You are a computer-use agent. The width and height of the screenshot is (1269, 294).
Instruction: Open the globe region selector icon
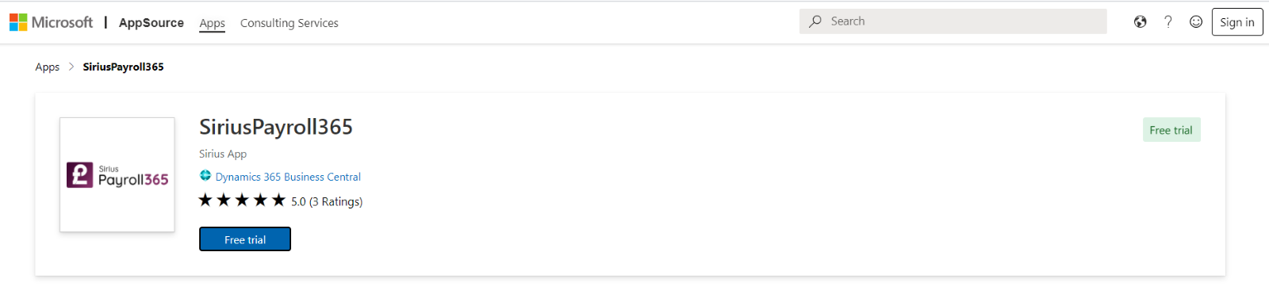point(1140,22)
